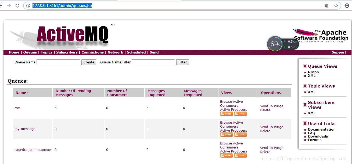Purge the sagedragon.mq.queue
Image resolution: width=352 pixels, height=164 pixels.
point(279,148)
